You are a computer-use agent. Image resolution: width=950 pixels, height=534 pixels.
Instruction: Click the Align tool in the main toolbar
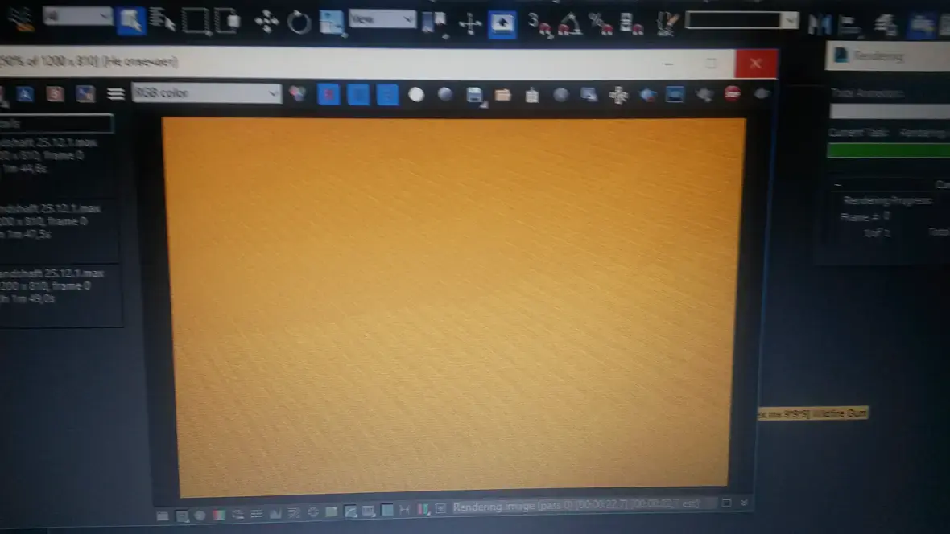(849, 25)
